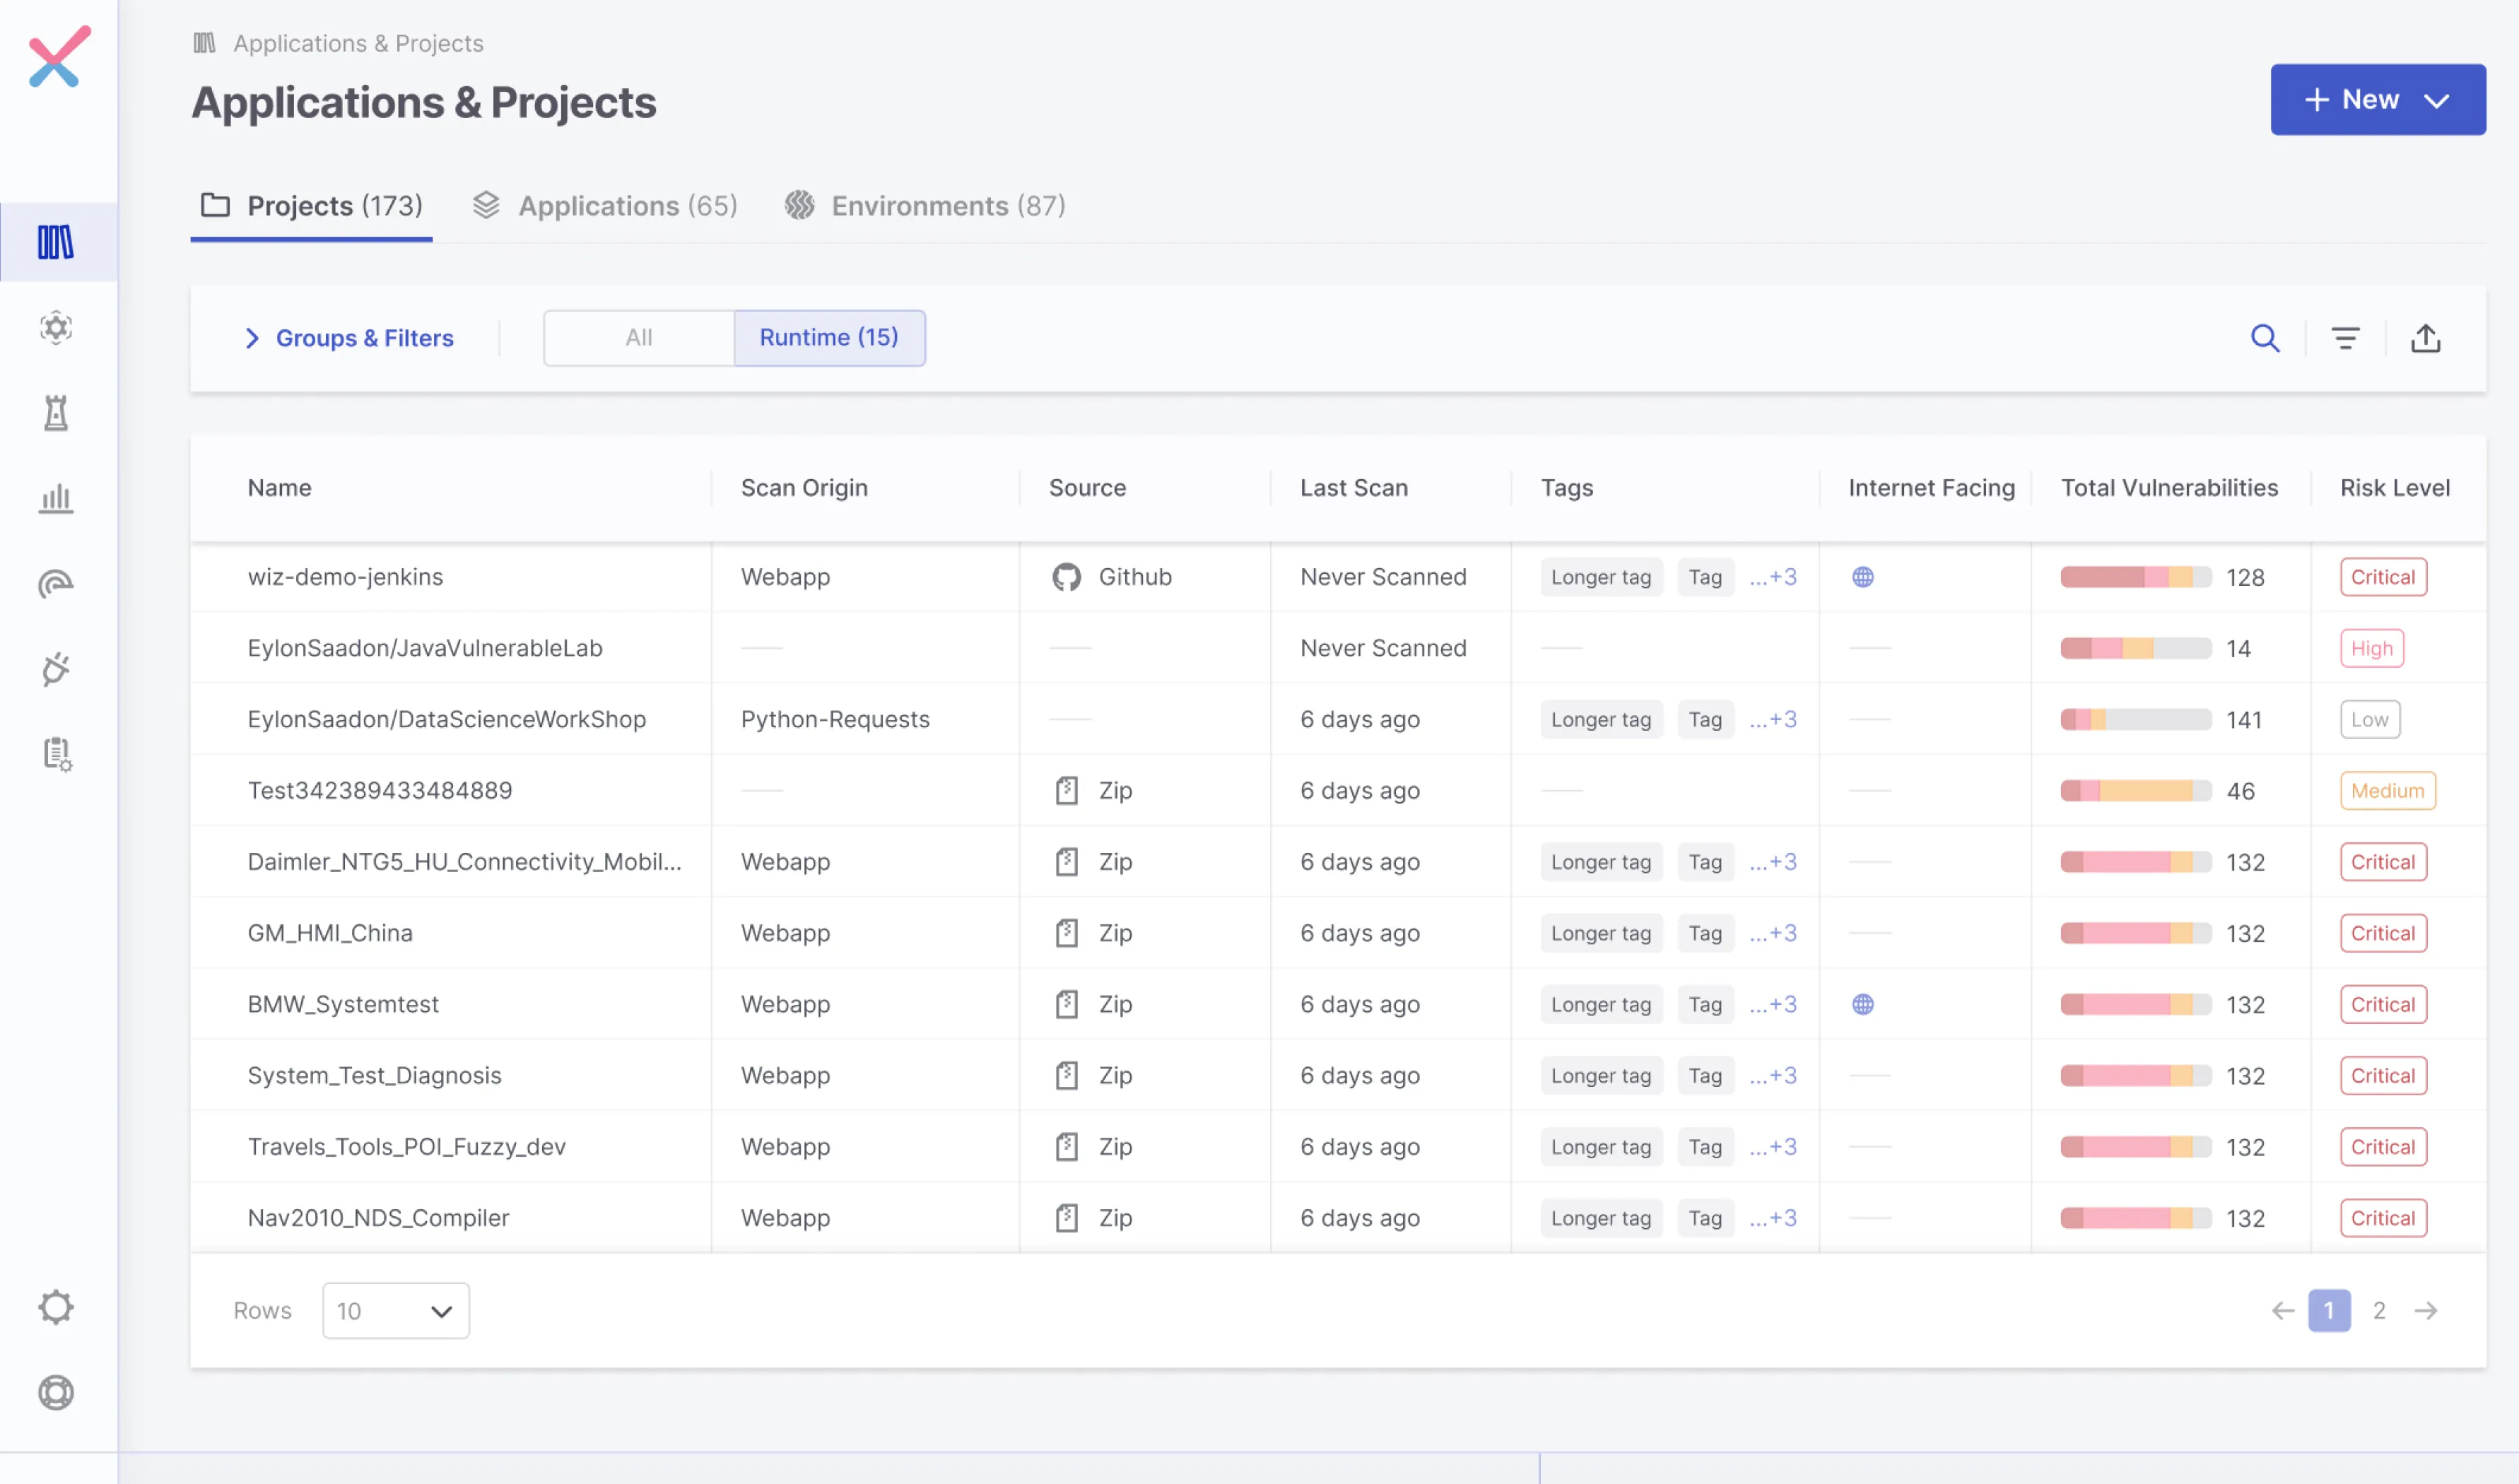Open the filter lines icon

[x=2345, y=338]
